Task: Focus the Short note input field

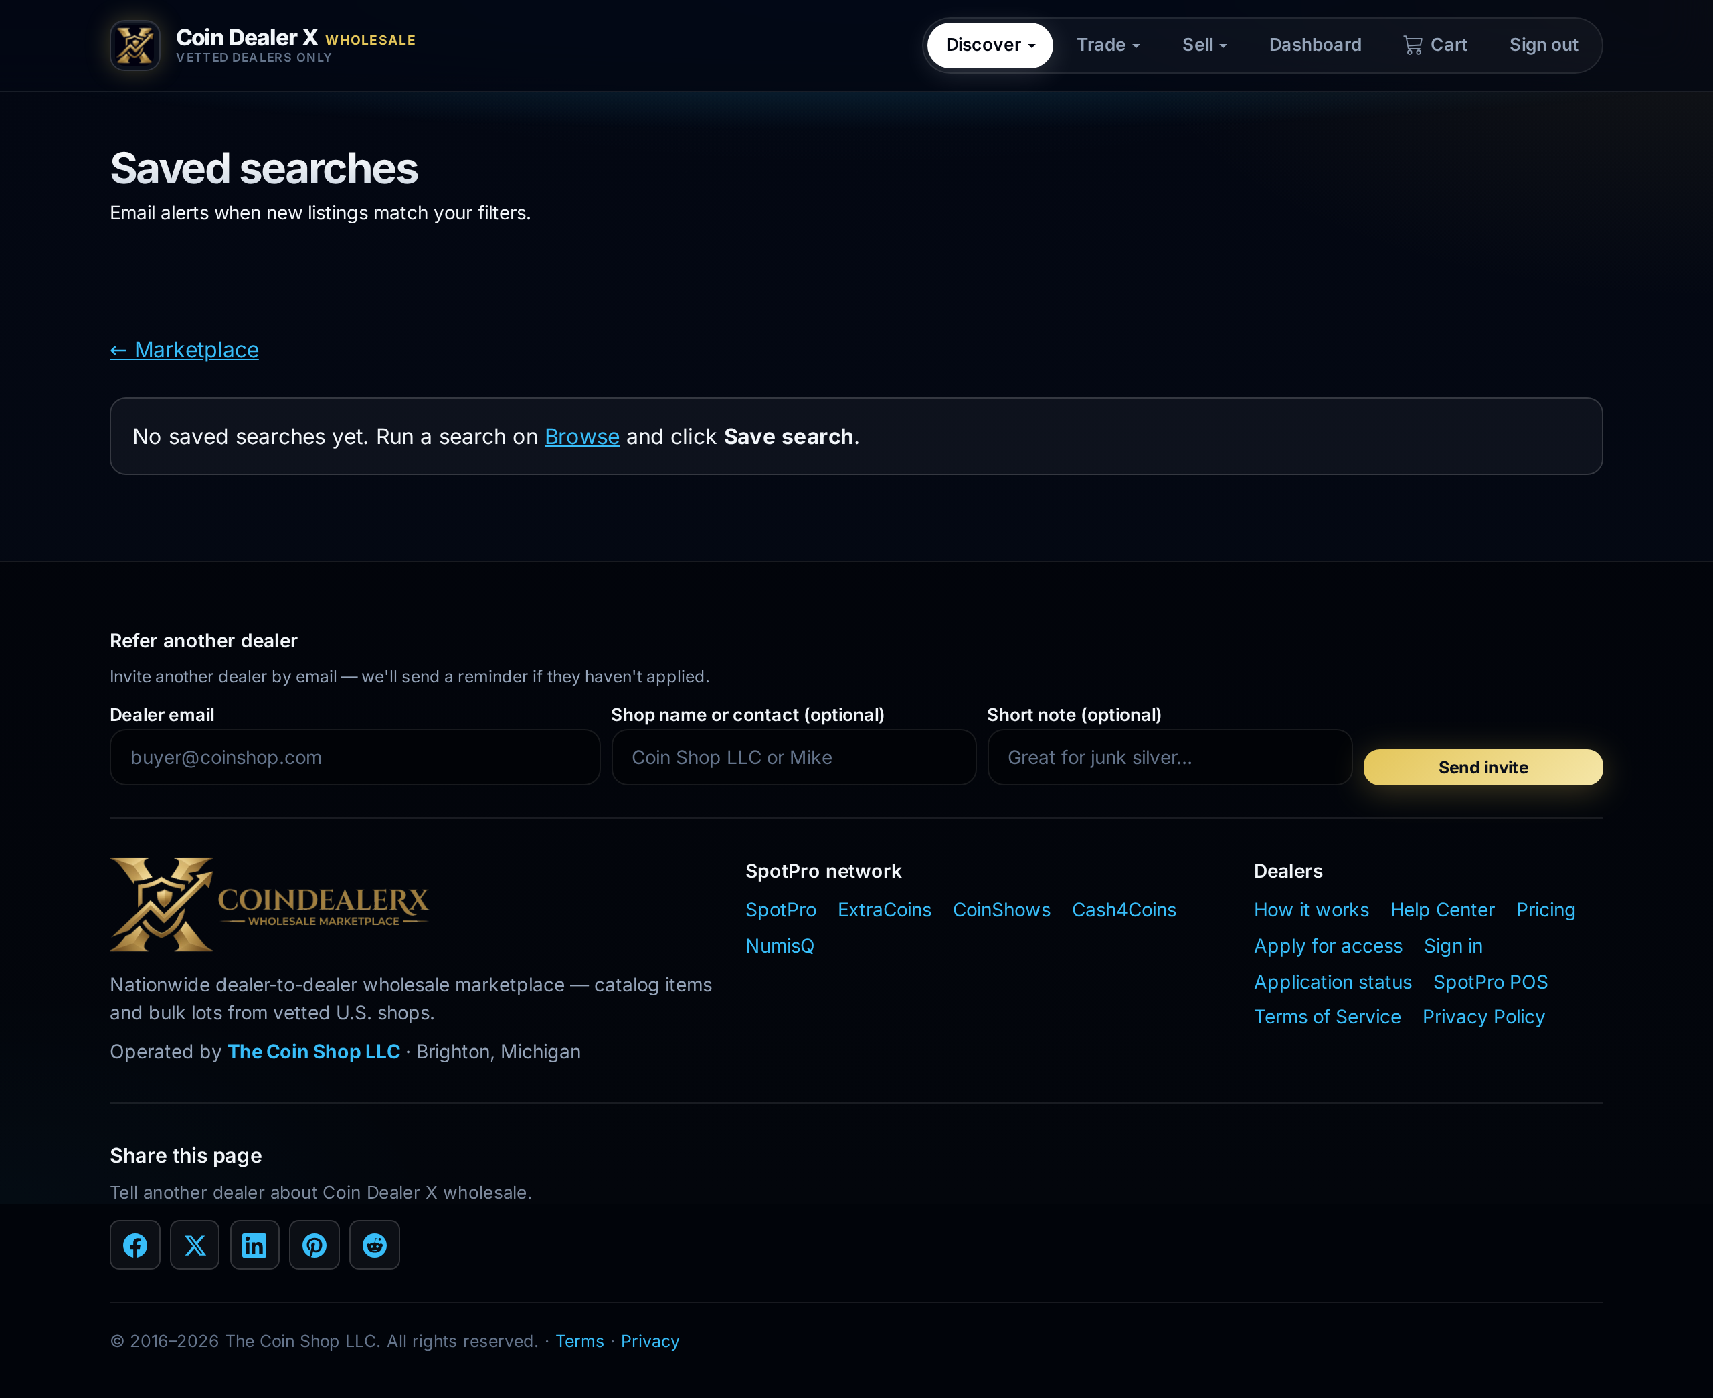Action: pyautogui.click(x=1170, y=757)
